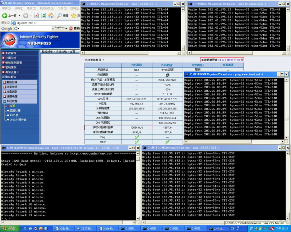The width and height of the screenshot is (291, 232).
Task: Open the DHCP 用戶表 link in the sidebar
Action: pos(18,120)
